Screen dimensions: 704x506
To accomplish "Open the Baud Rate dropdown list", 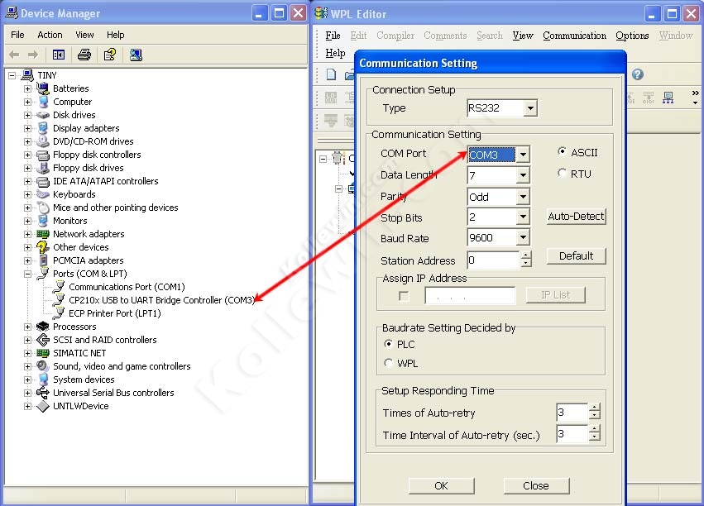I will (x=523, y=238).
